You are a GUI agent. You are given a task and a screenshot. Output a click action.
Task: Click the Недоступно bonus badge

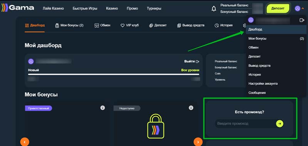[127, 108]
